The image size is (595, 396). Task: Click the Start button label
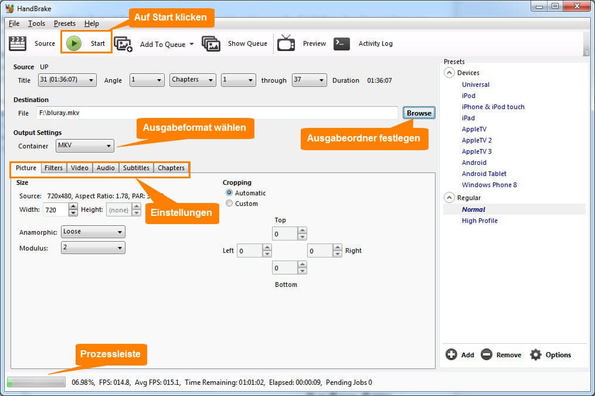(x=97, y=43)
